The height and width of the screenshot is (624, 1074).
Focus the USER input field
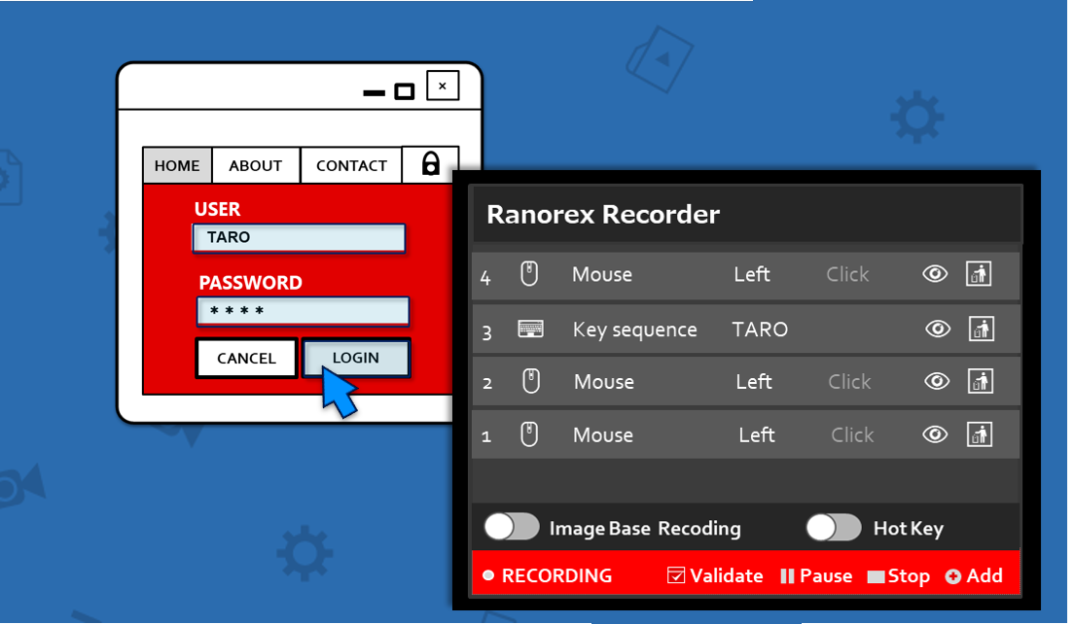coord(299,238)
